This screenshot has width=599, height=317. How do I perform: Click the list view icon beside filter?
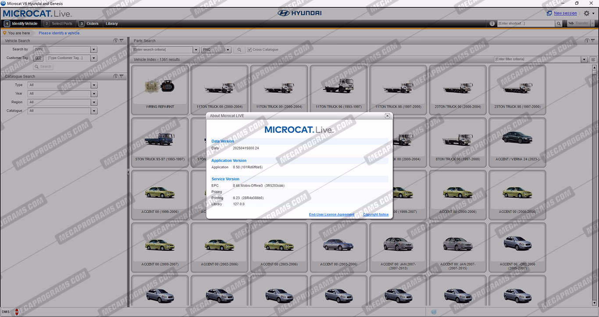point(593,60)
